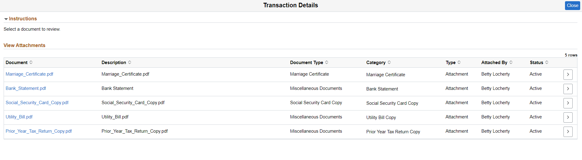Screen dimensions: 582x160
Task: Click the Close button
Action: tap(572, 5)
